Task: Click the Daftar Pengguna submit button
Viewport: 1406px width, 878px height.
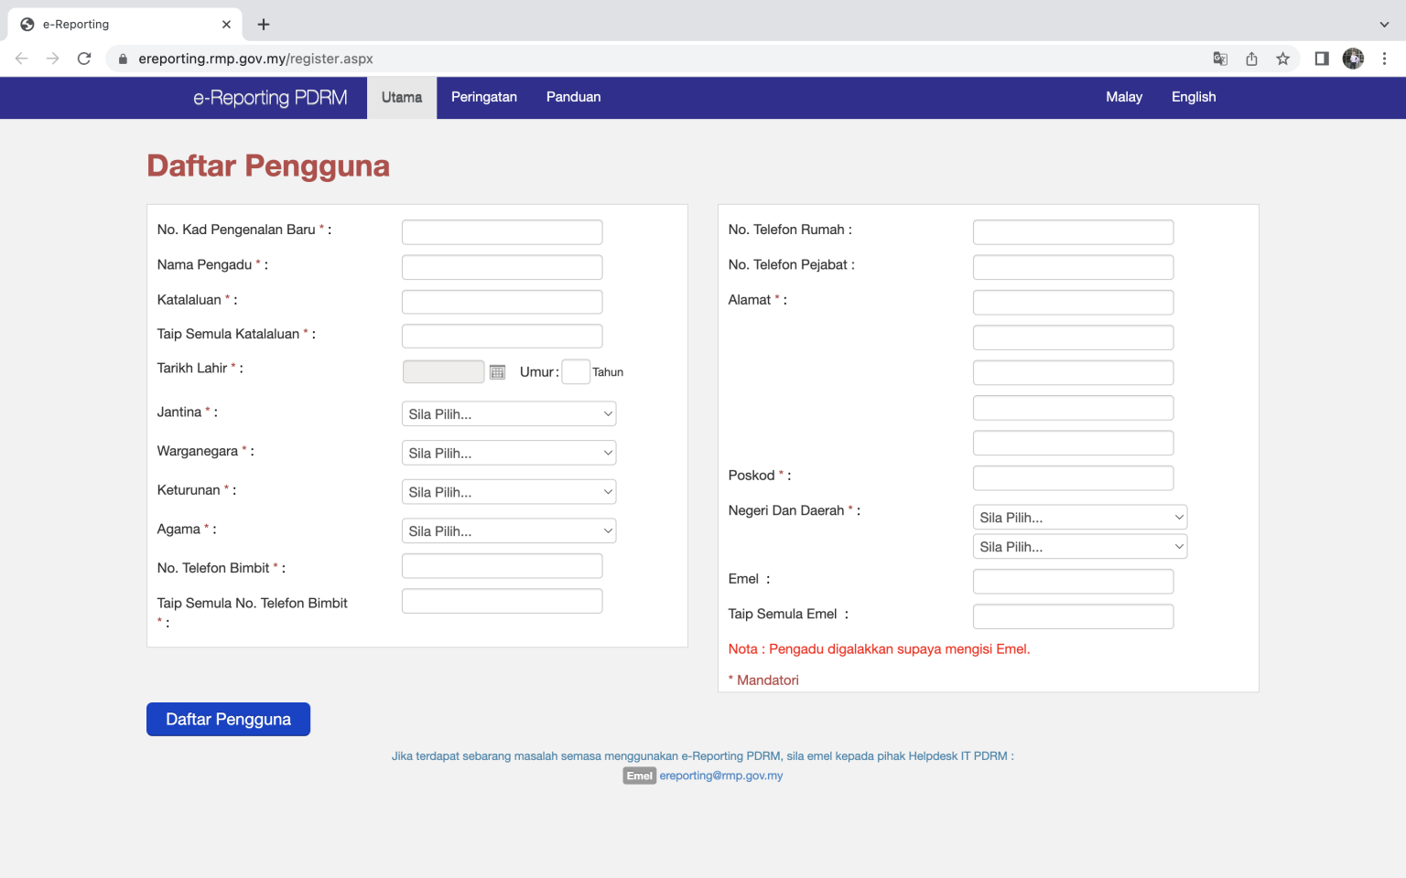Action: [228, 719]
